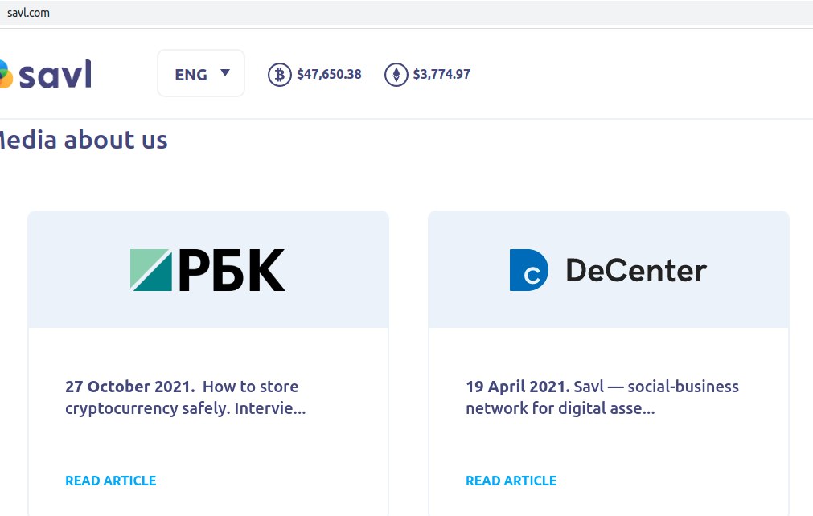Open the 27 October 2021 article title
813x516 pixels.
click(x=185, y=398)
